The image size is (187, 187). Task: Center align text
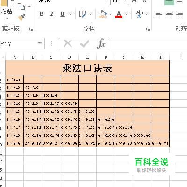(x=169, y=14)
